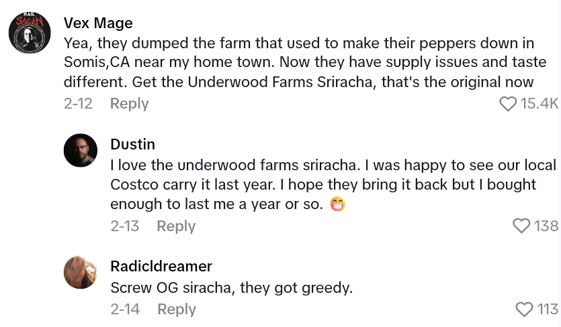Click the grinning emoji in Dustin's comment
This screenshot has height=327, width=561.
[337, 205]
